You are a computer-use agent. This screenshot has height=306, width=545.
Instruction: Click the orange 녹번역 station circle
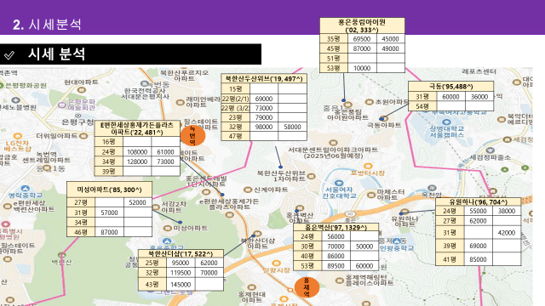pos(192,135)
